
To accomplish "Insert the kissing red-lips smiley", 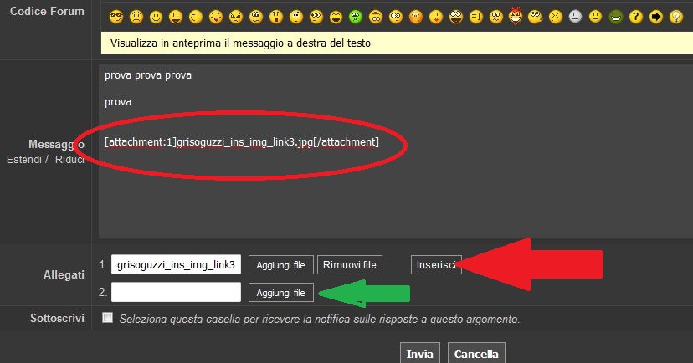I will (436, 18).
